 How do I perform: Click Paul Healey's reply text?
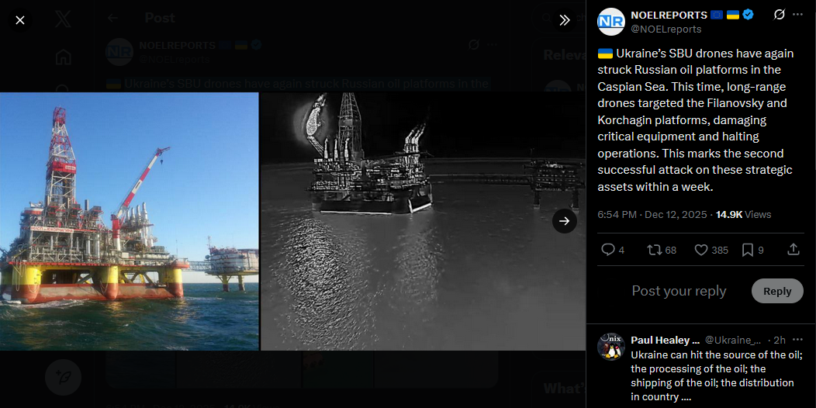pyautogui.click(x=717, y=375)
